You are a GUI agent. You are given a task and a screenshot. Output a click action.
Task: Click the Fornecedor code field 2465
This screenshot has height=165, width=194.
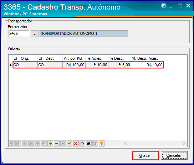(19, 33)
